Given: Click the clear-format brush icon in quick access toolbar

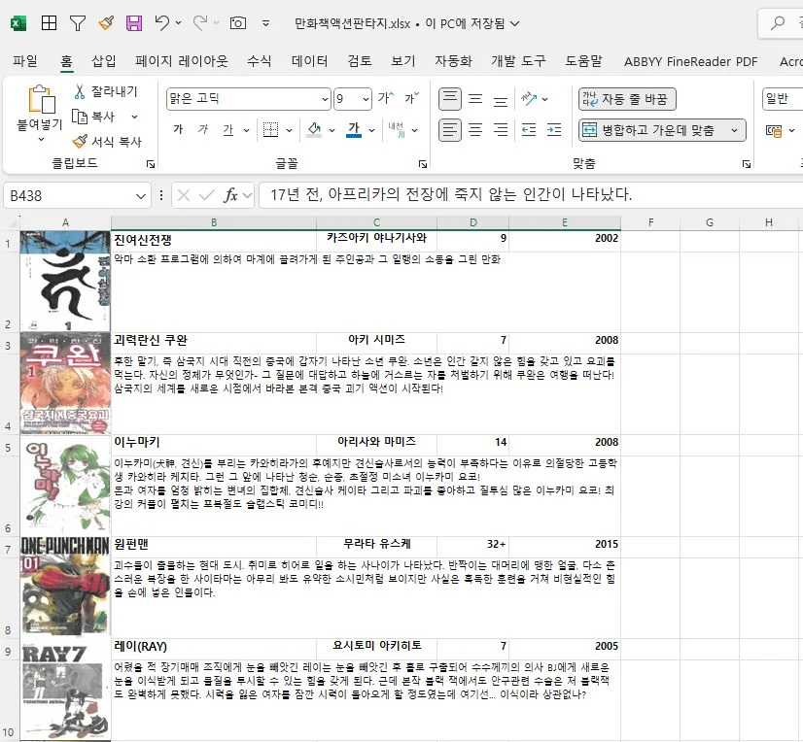Looking at the screenshot, I should (106, 23).
